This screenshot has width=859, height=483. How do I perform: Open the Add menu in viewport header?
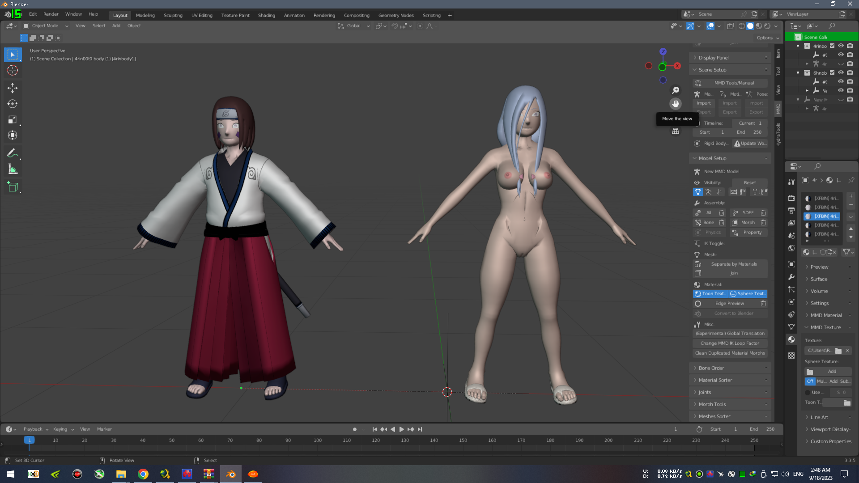(x=116, y=26)
